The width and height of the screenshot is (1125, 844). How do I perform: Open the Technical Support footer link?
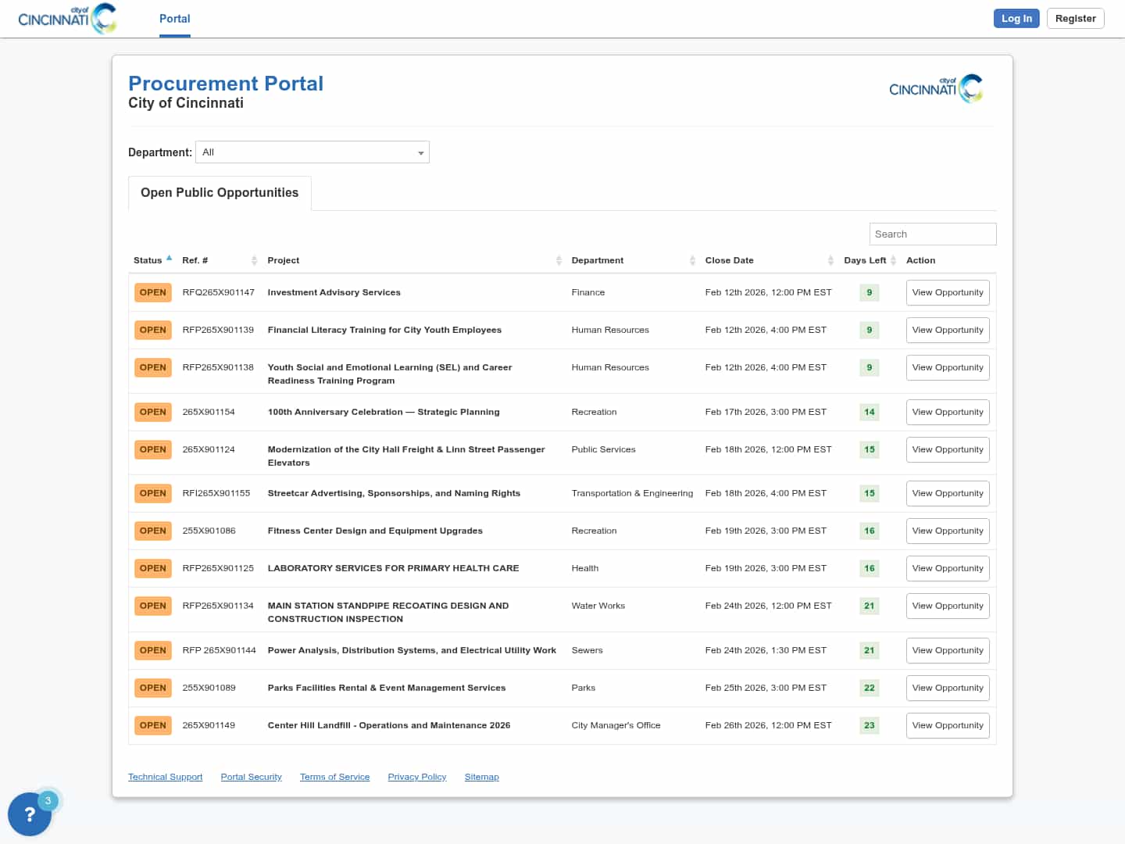click(165, 777)
